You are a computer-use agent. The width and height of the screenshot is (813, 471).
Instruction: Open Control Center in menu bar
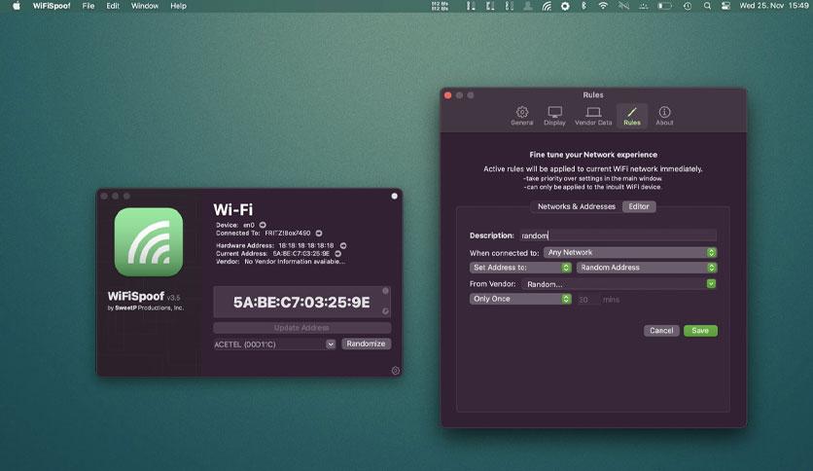[x=725, y=6]
